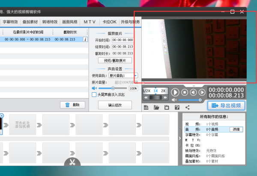
Task: Step to the next frame
Action: 201,92
